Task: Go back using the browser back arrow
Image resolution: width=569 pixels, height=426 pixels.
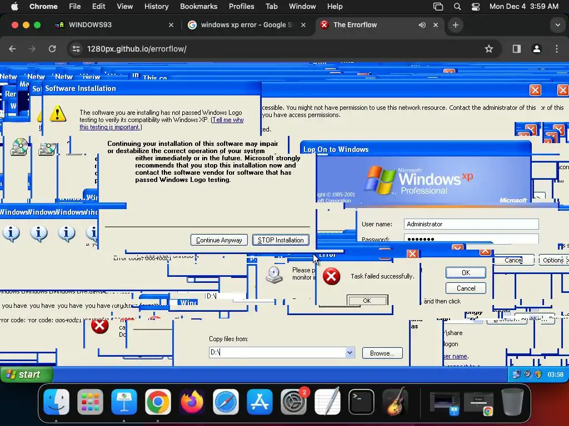Action: point(12,49)
